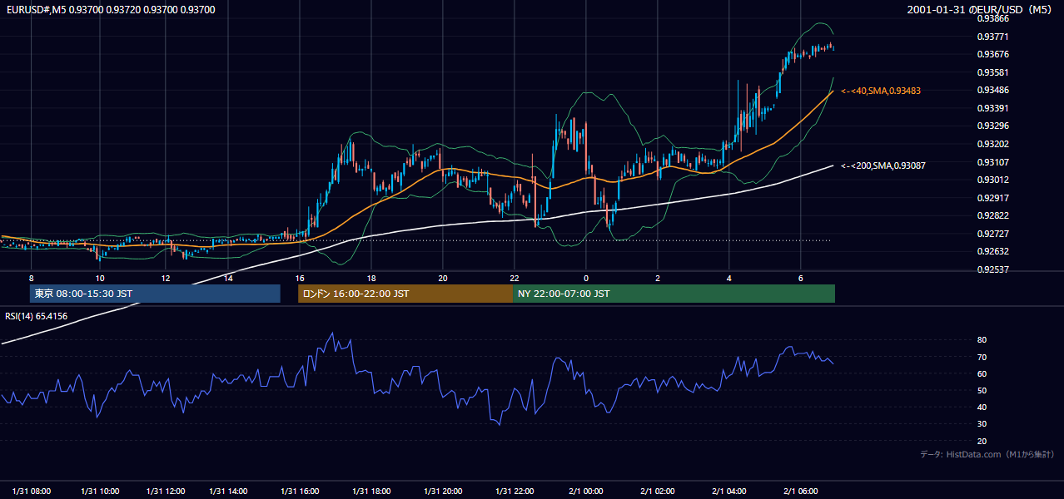This screenshot has width=1064, height=499.
Task: Click the RSI 50 level label
Action: (x=982, y=390)
